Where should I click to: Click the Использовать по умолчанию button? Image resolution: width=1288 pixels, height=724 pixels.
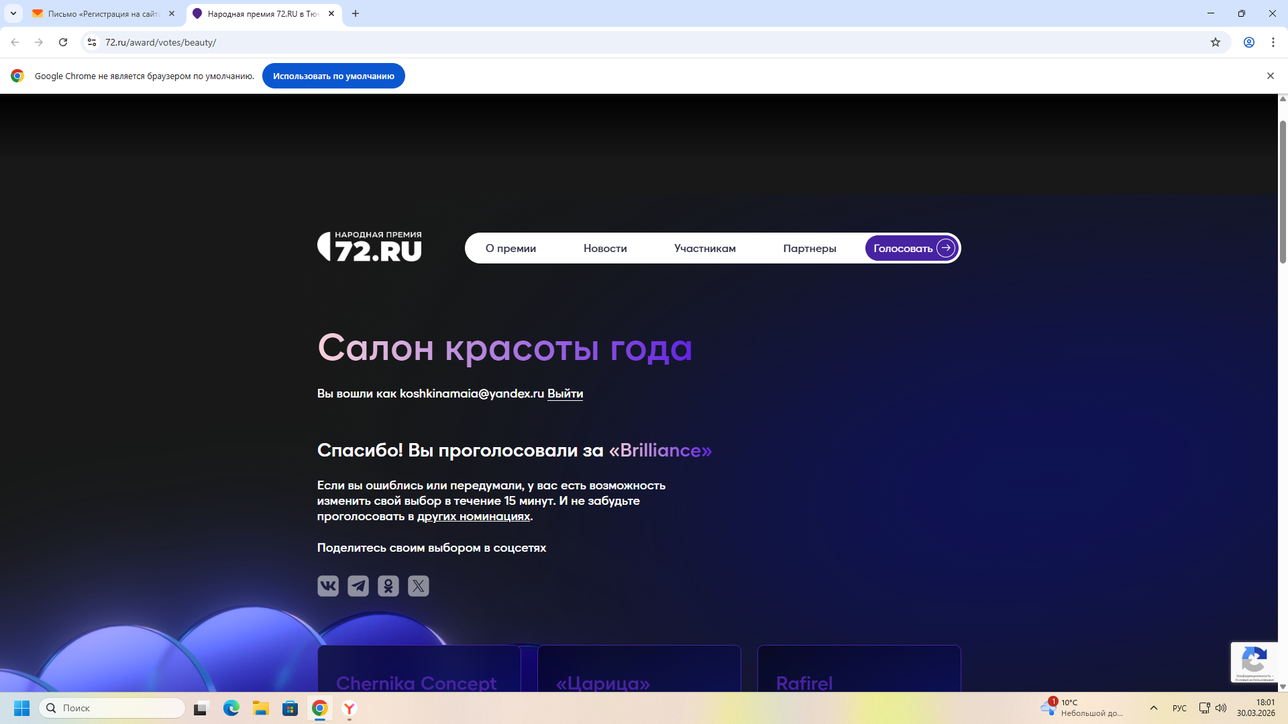[x=333, y=76]
